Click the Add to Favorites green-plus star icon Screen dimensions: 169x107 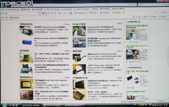[6, 18]
